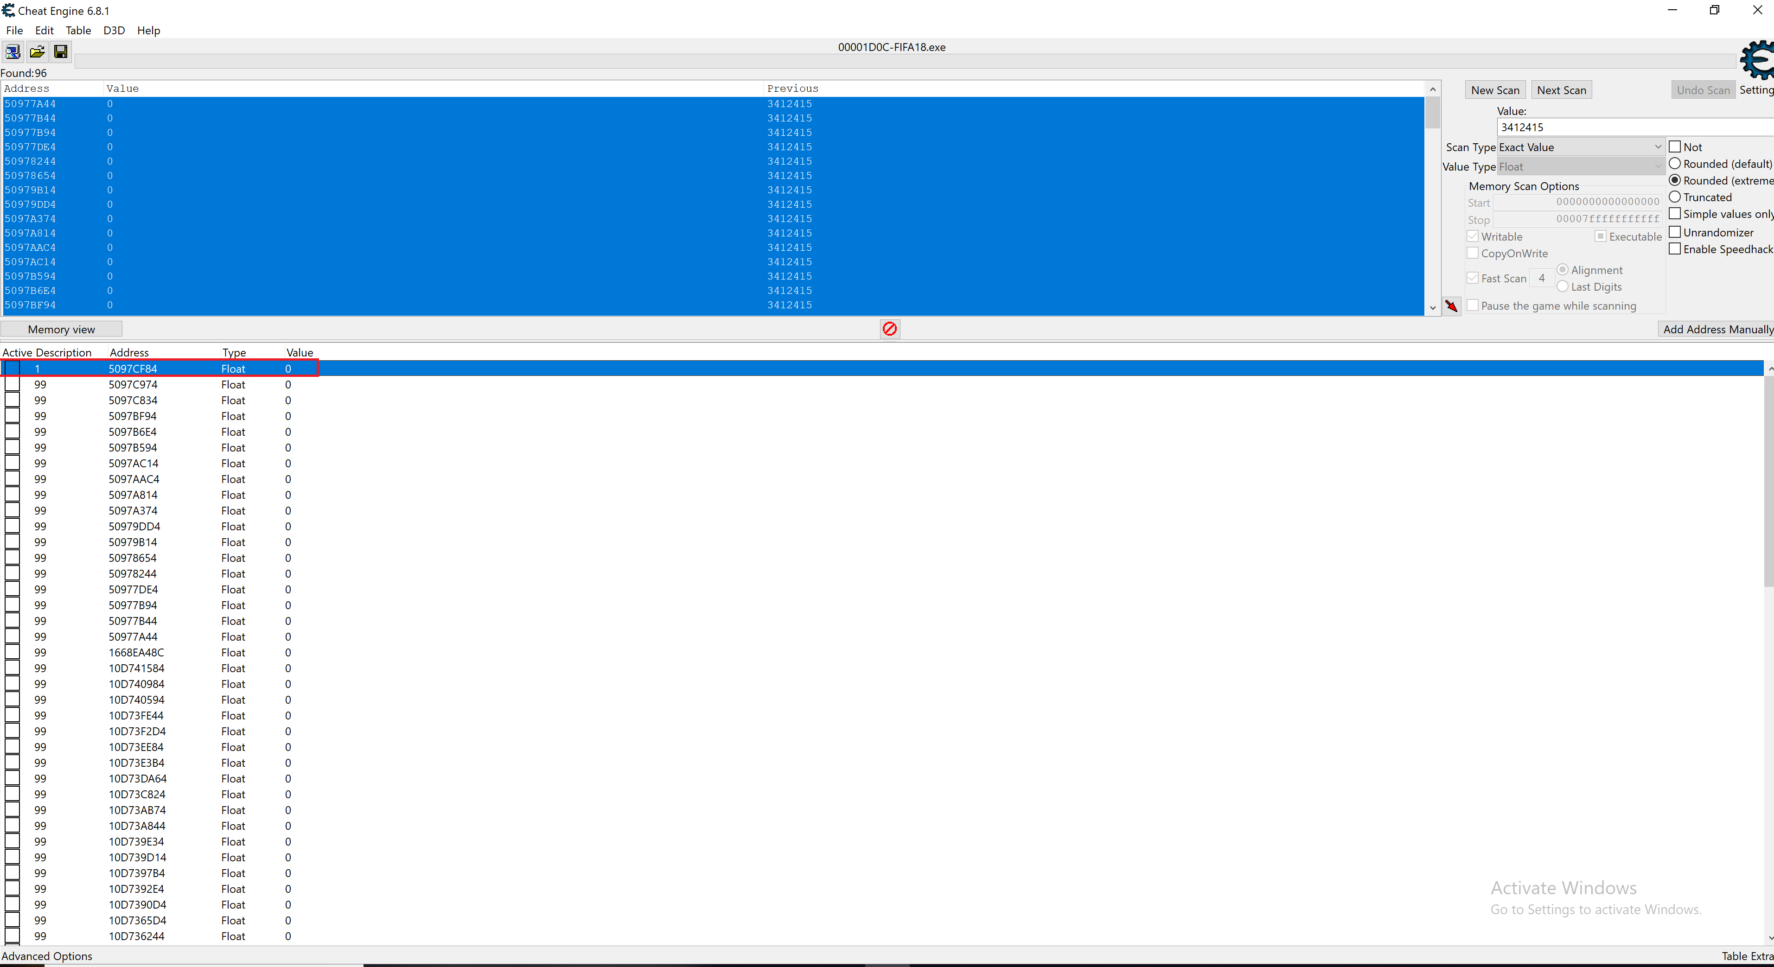Click the red arrow copy addresses icon

click(x=1451, y=306)
